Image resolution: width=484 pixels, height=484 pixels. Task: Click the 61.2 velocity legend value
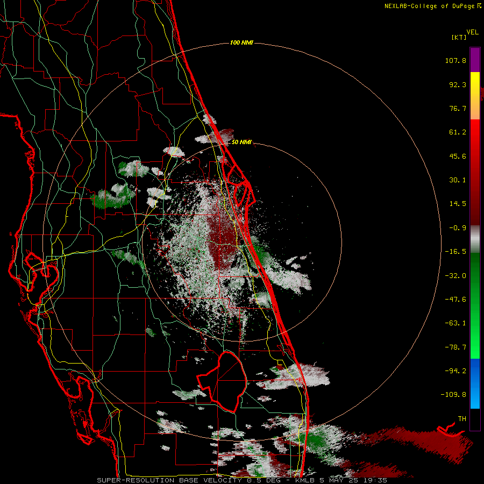458,132
